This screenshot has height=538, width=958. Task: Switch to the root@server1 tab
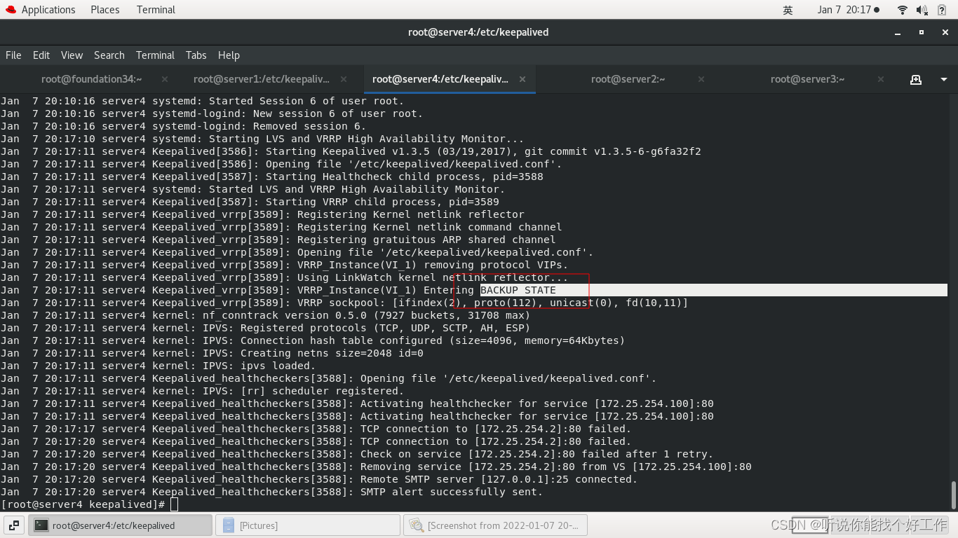click(x=261, y=79)
